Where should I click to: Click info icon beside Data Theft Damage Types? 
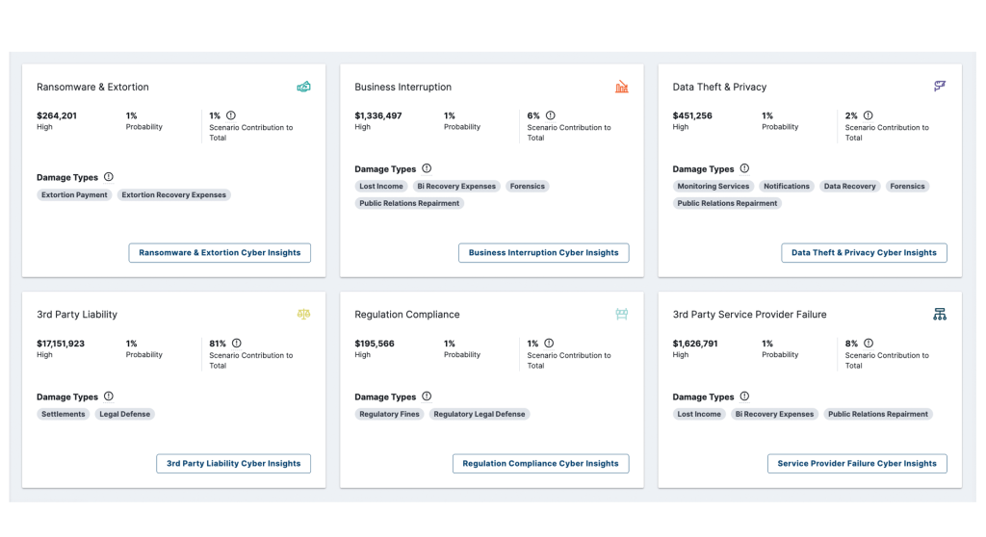(x=744, y=168)
